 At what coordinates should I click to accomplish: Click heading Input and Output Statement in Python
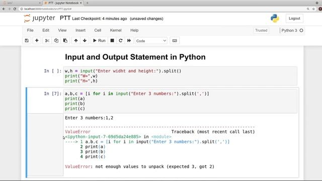135,57
